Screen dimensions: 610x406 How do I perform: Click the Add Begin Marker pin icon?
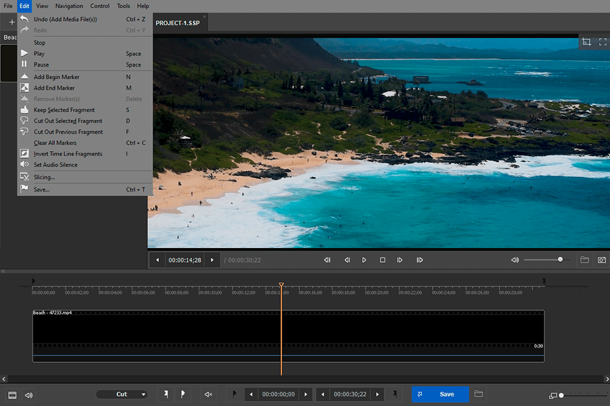point(166,394)
